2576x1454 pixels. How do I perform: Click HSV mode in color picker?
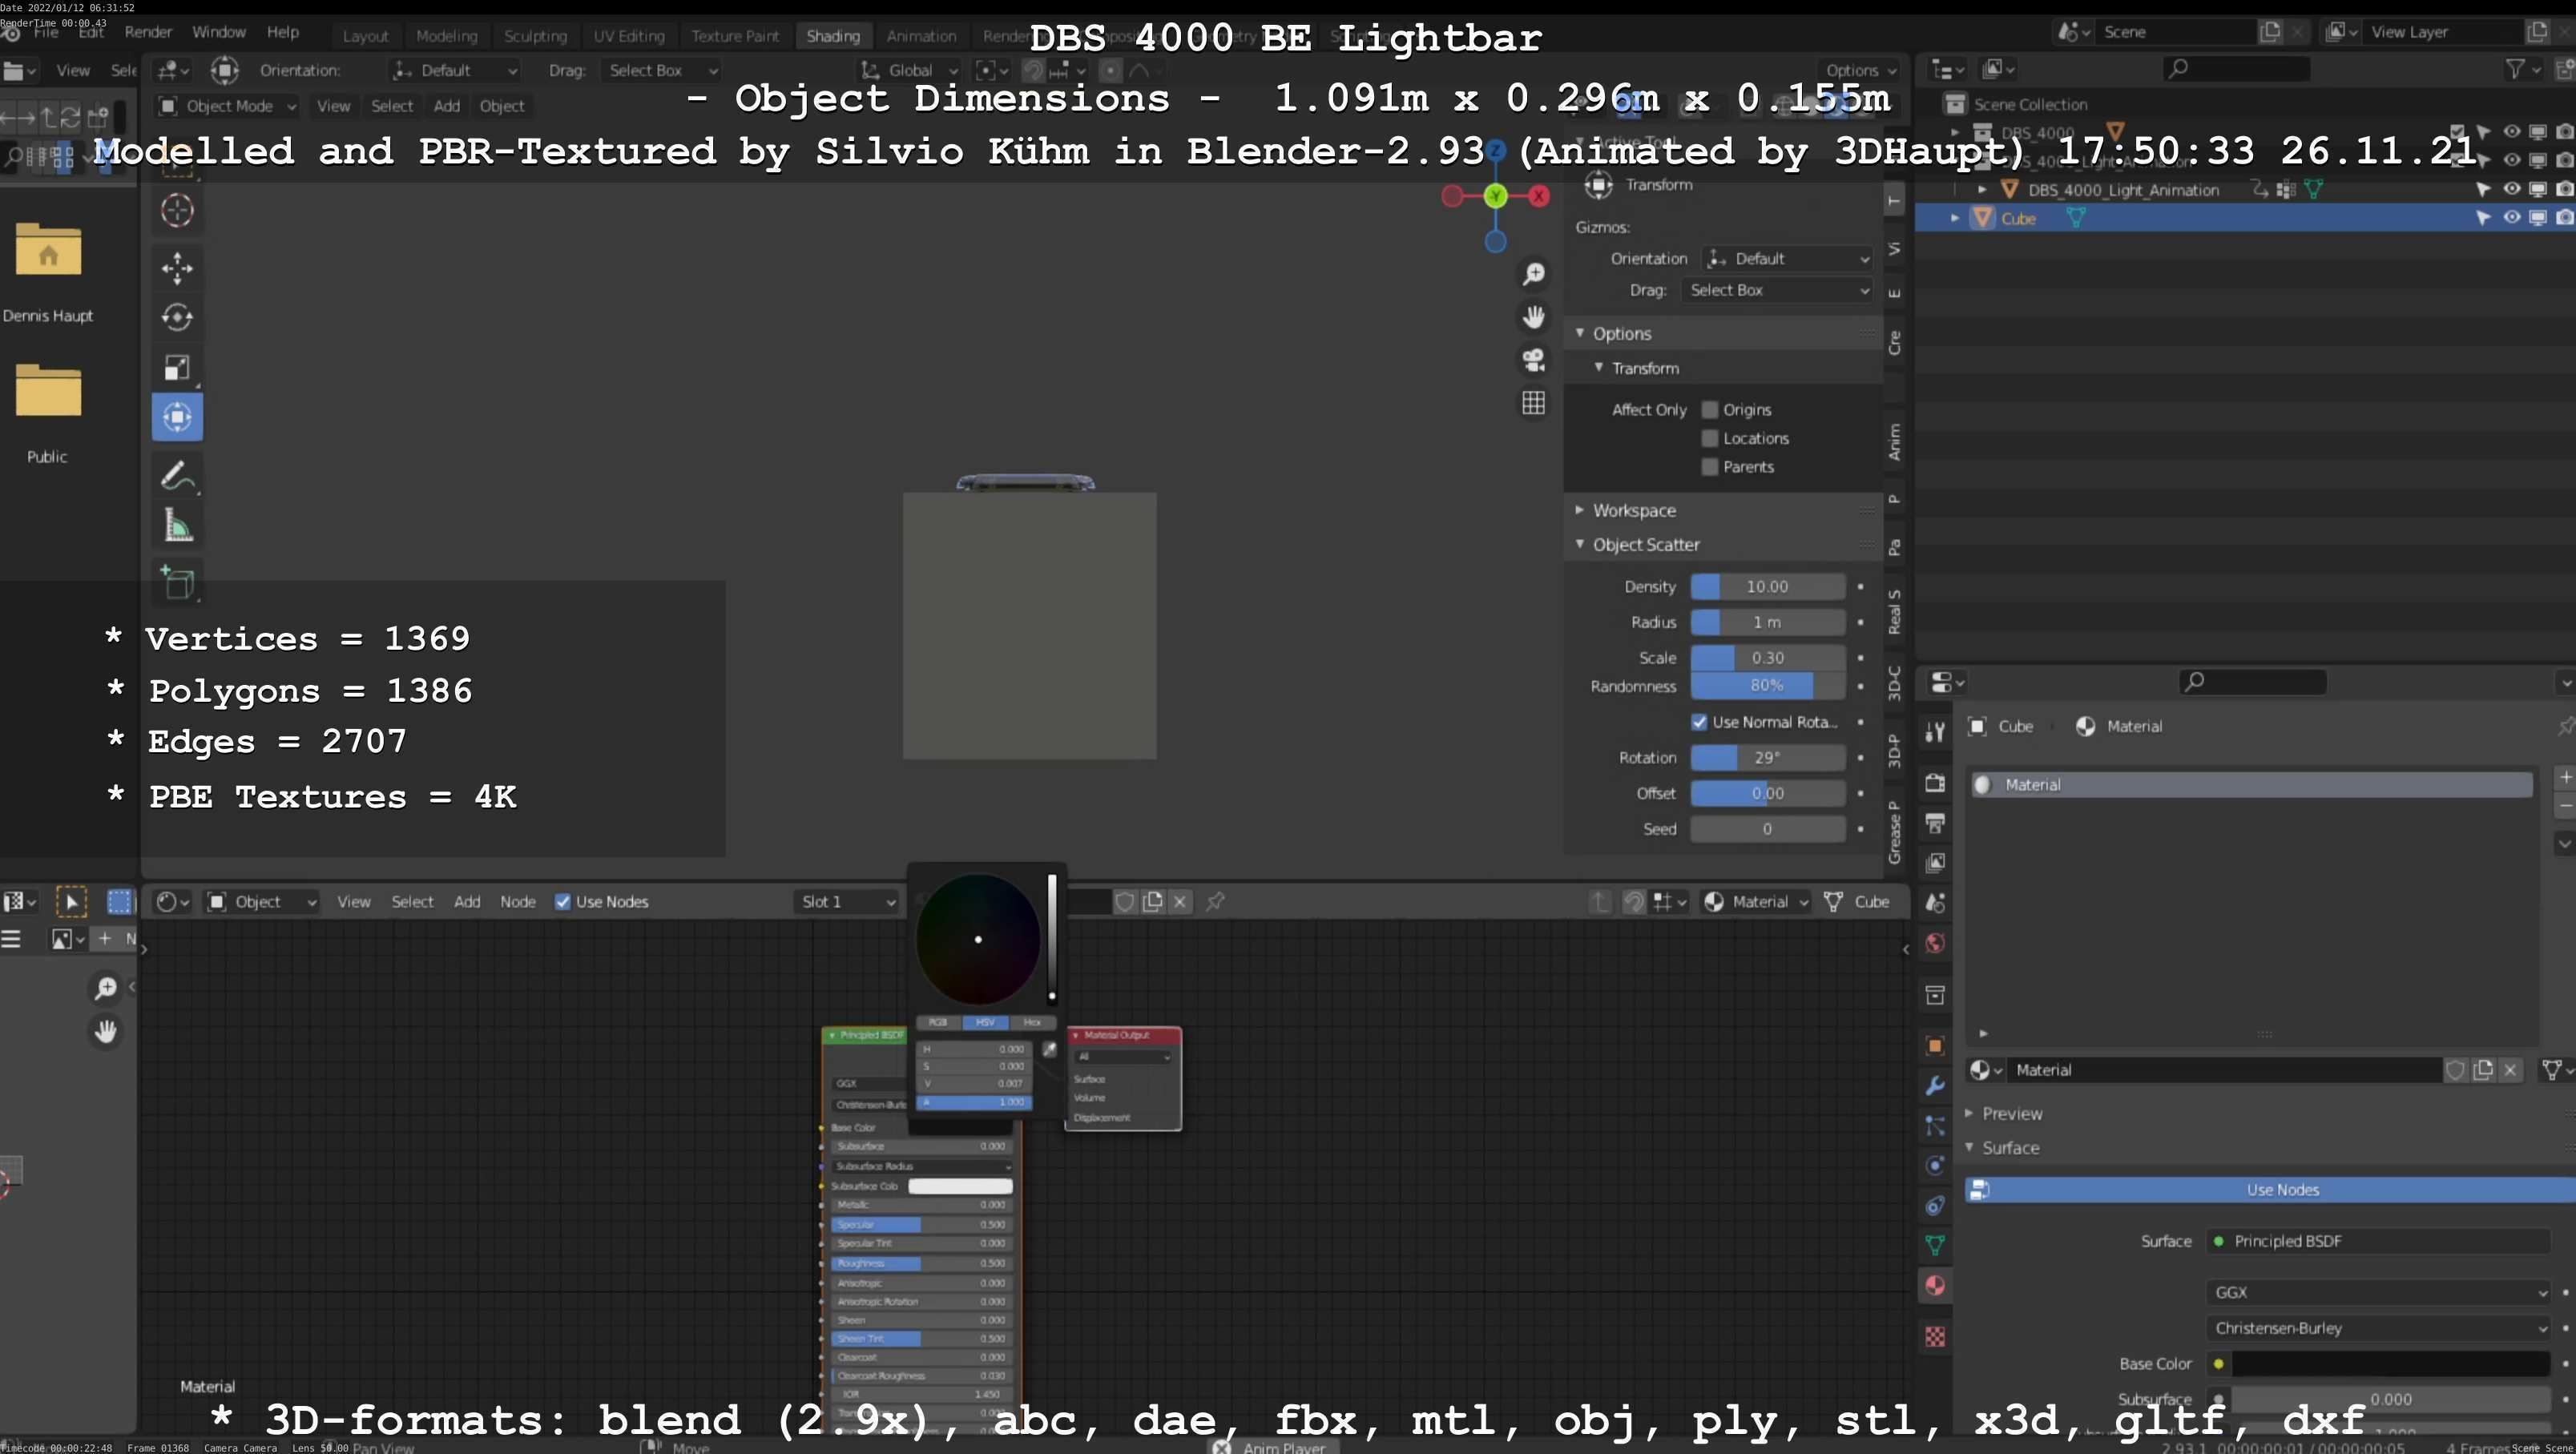tap(985, 1022)
